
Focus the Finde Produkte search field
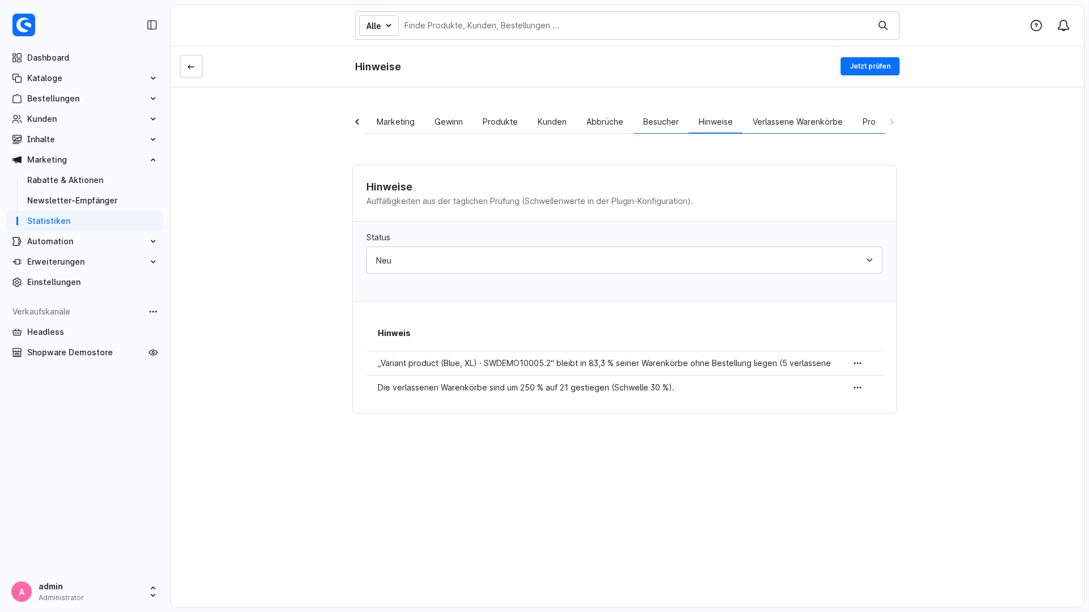635,25
